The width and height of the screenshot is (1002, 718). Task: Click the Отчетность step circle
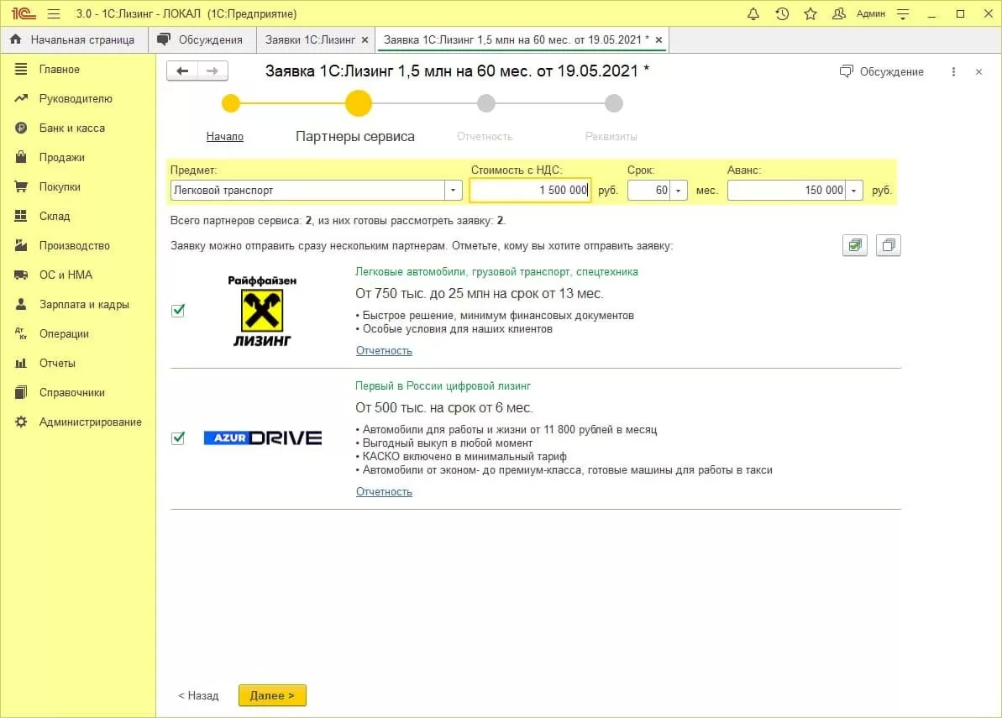pos(486,102)
